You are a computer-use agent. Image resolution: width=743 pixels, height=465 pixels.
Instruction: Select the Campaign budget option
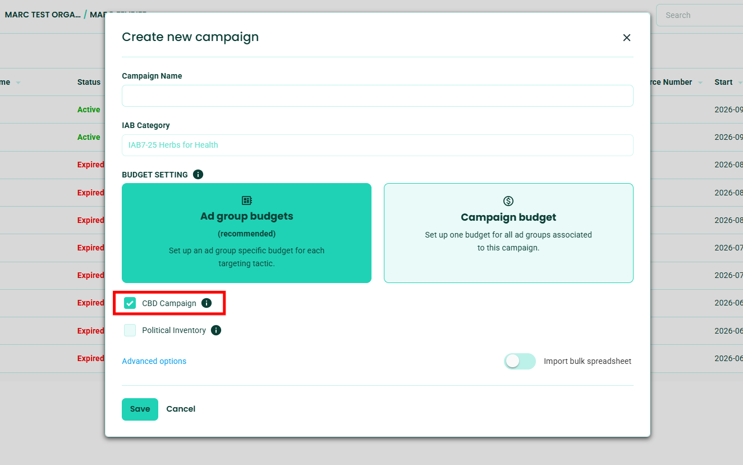coord(508,233)
